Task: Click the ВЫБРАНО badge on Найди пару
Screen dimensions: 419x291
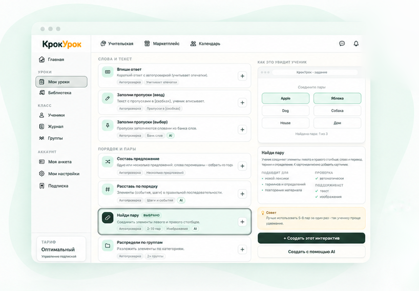Action: pyautogui.click(x=152, y=215)
